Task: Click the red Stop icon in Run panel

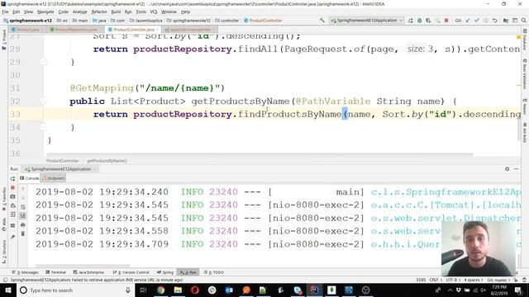Action: 13,187
